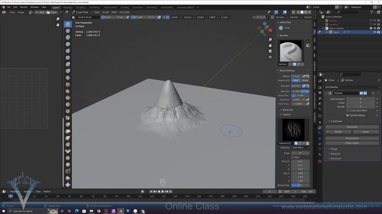Open the Modifier properties wrench tab
382x214 pixels.
click(x=320, y=128)
